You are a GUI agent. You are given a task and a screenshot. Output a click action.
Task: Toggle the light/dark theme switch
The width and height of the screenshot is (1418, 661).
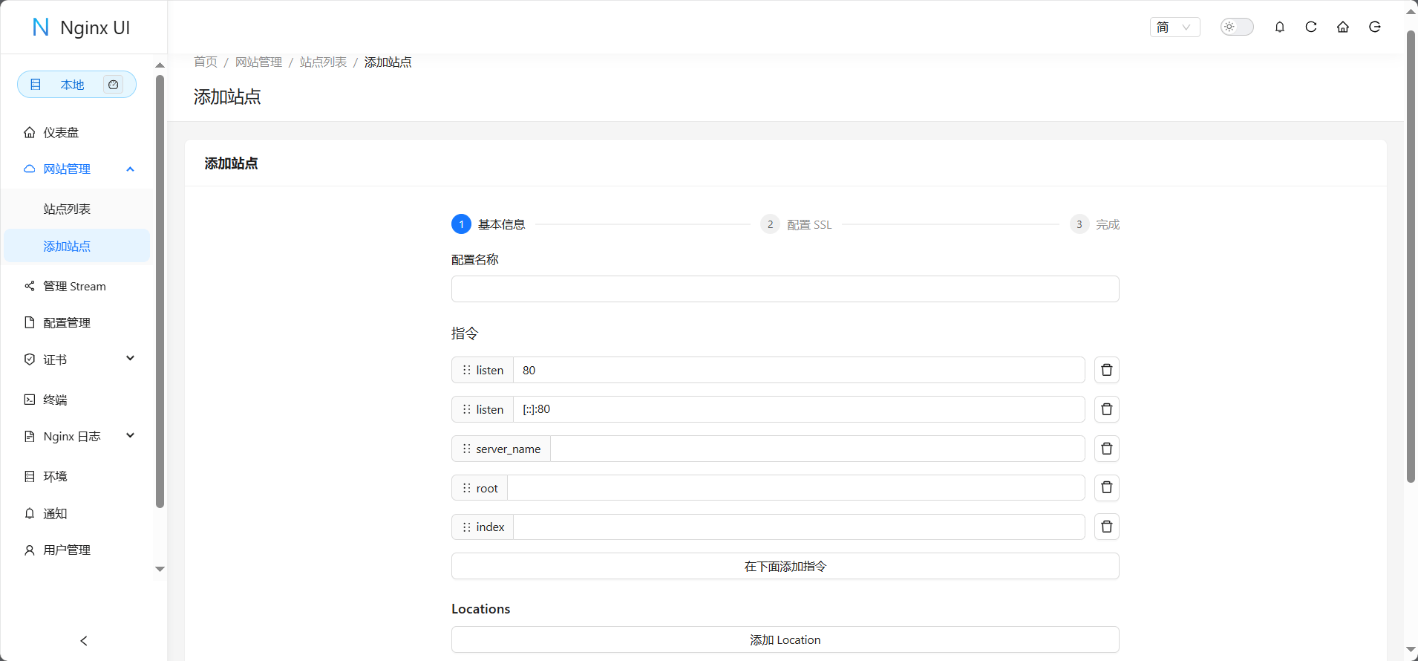1237,27
